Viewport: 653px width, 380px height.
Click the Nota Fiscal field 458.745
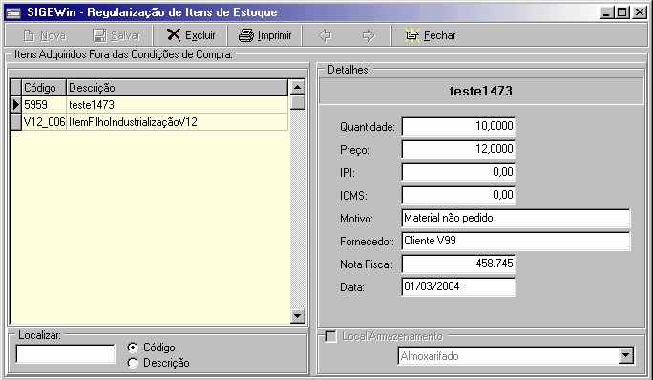(x=458, y=264)
